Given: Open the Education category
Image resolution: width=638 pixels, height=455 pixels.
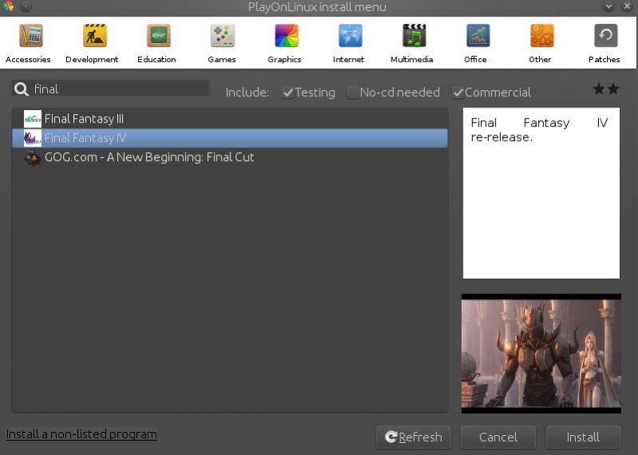Looking at the screenshot, I should pos(156,43).
